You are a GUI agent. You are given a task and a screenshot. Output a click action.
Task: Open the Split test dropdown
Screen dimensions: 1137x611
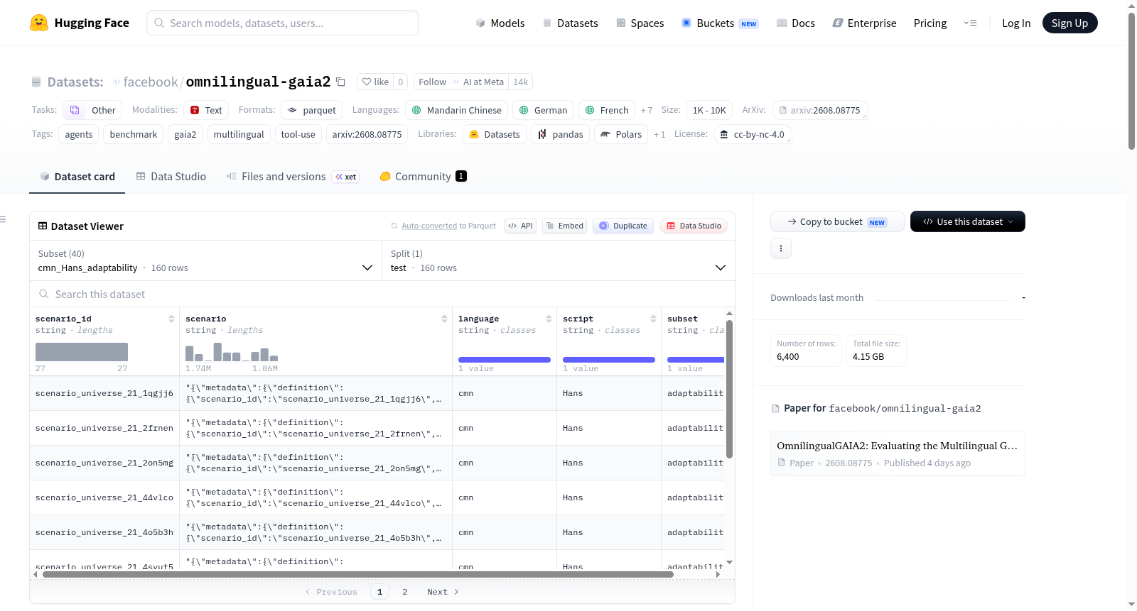[558, 260]
